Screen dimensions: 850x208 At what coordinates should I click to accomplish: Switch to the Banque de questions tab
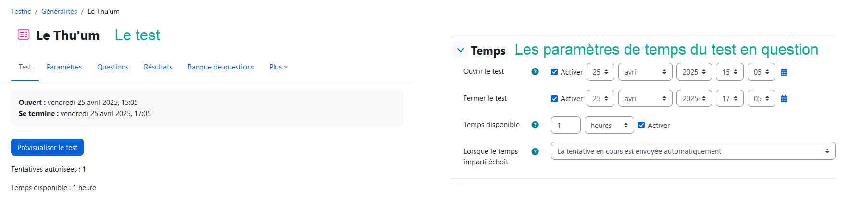(x=221, y=67)
